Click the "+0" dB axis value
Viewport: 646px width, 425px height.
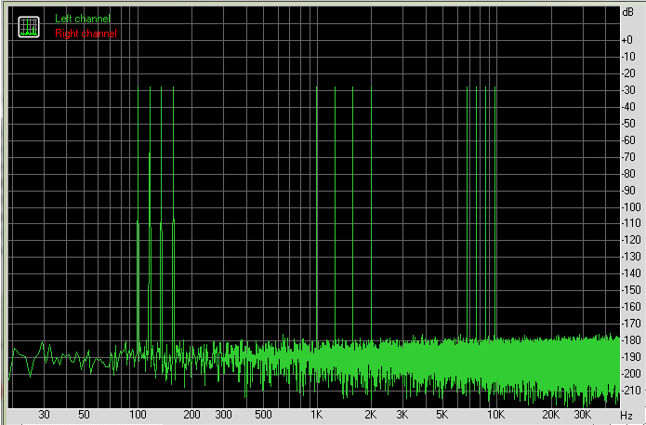pyautogui.click(x=626, y=40)
